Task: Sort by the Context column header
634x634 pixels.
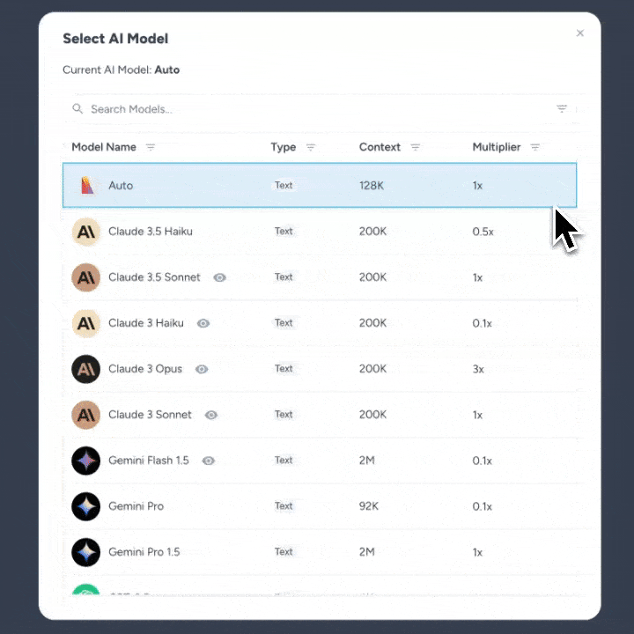Action: [380, 147]
